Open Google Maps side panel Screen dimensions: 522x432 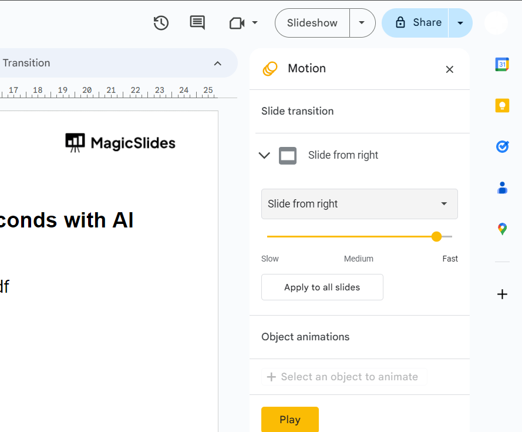point(502,229)
